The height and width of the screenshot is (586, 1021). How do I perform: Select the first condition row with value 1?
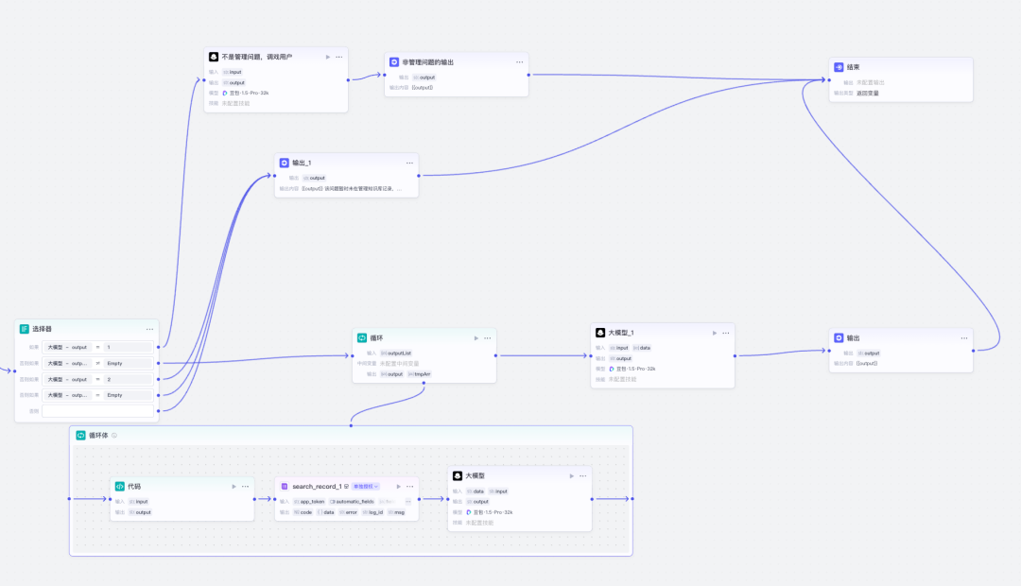(97, 347)
